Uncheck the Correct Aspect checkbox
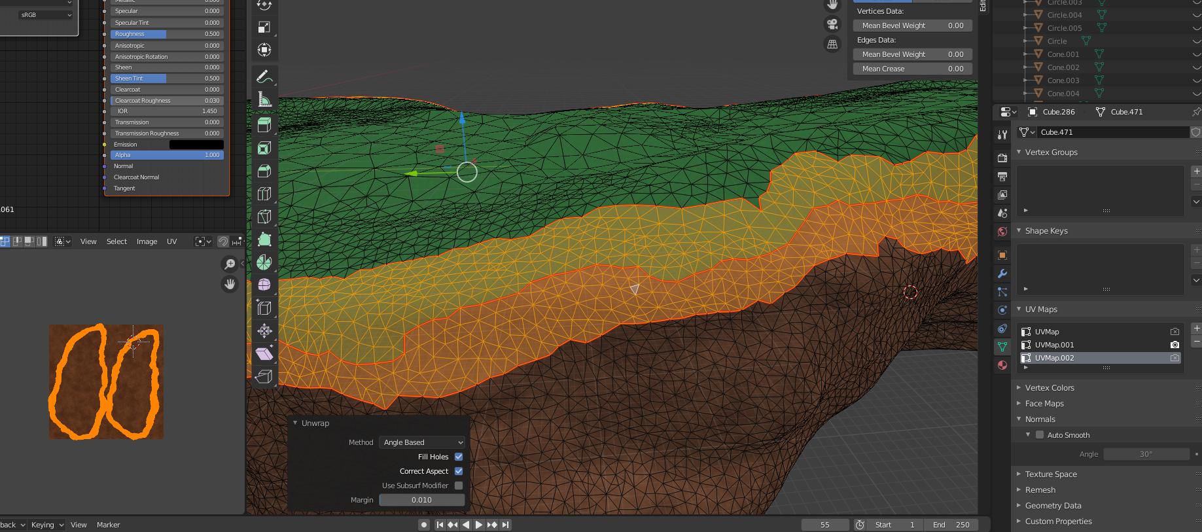 [x=459, y=471]
